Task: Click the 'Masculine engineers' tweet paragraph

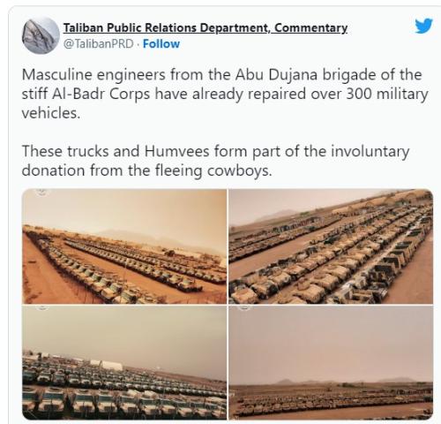Action: point(225,94)
